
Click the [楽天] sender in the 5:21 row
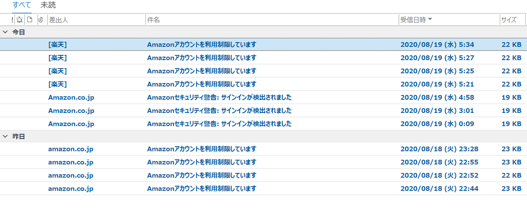click(58, 84)
